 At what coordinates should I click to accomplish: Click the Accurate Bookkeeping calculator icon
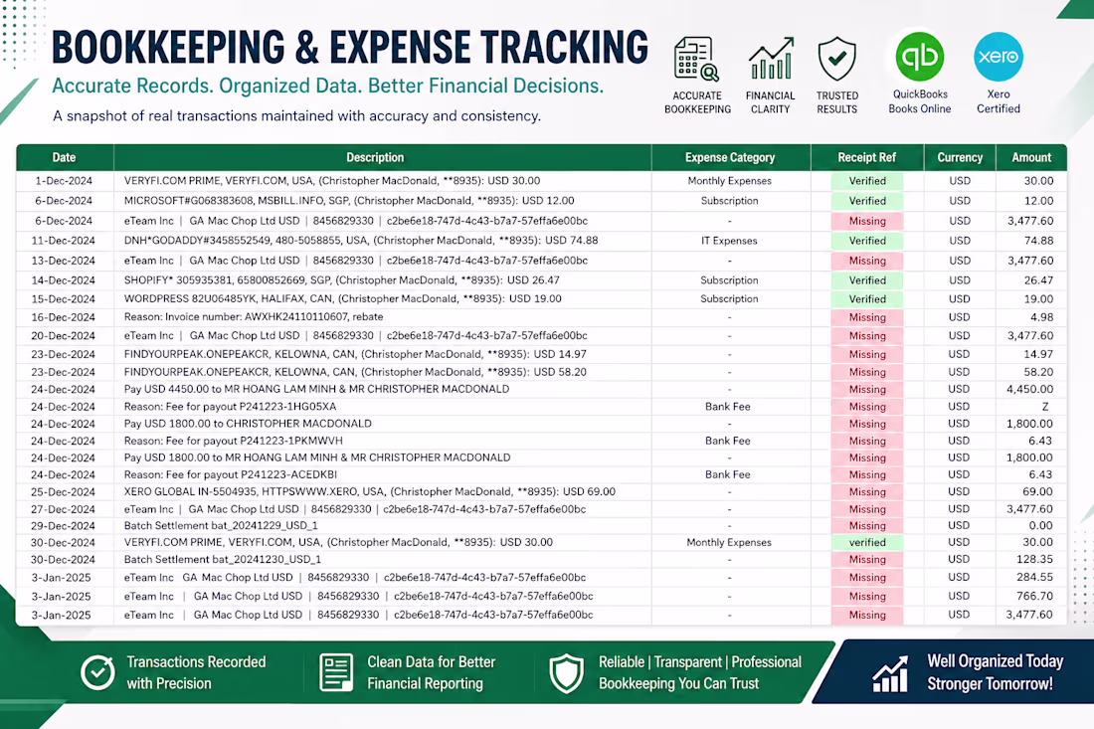[696, 60]
